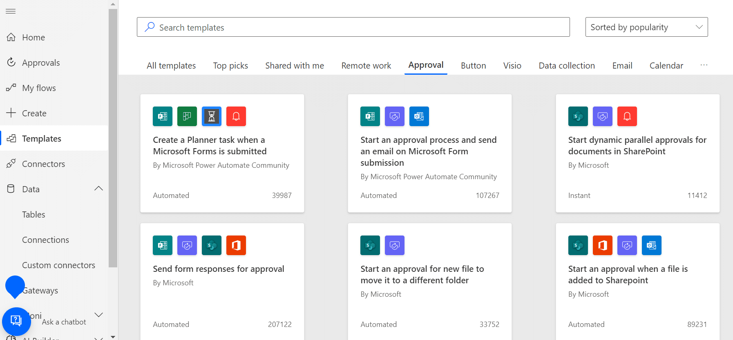Click Forms icon on Planner task card
The height and width of the screenshot is (340, 733).
163,116
